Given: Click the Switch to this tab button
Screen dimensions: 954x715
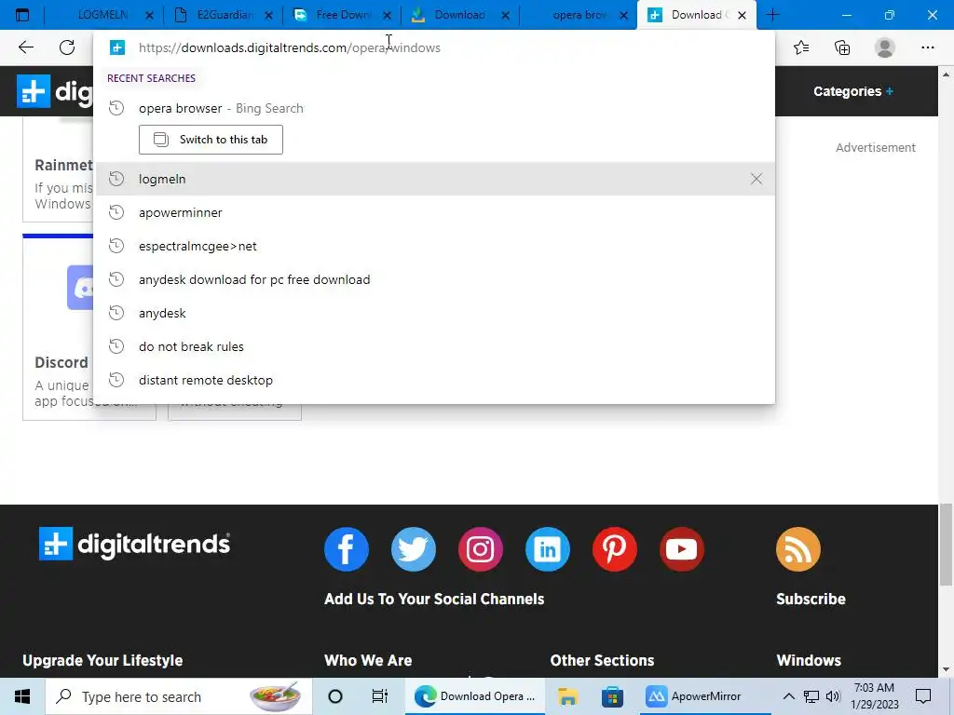Looking at the screenshot, I should coord(211,140).
